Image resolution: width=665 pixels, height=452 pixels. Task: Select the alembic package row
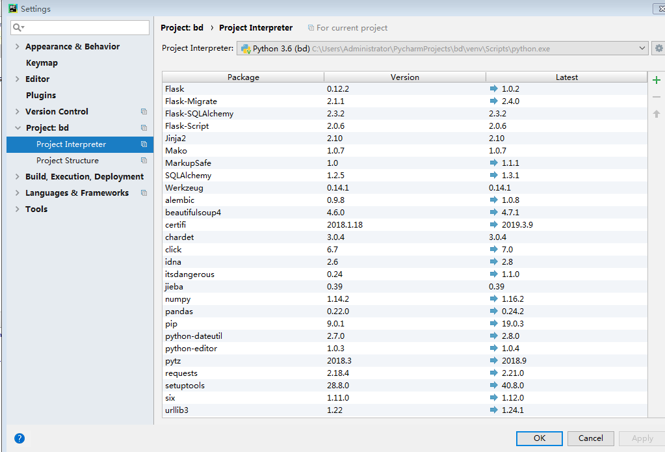(405, 200)
